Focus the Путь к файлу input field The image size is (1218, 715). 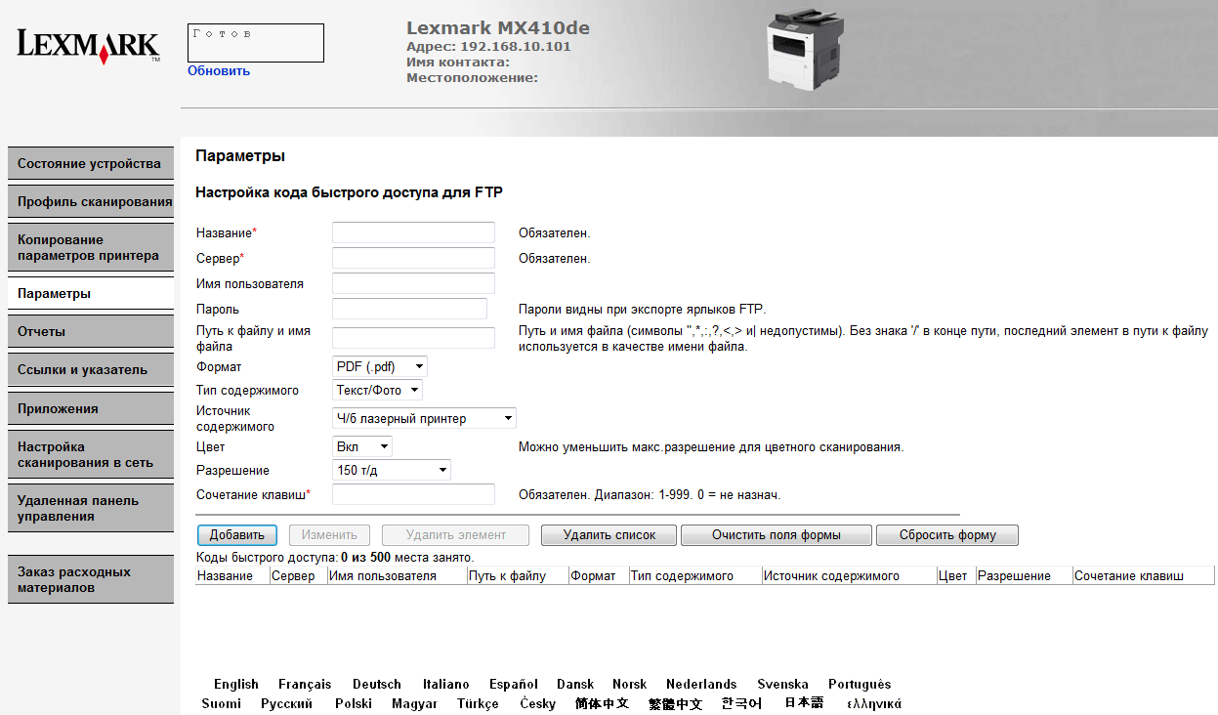coord(413,338)
